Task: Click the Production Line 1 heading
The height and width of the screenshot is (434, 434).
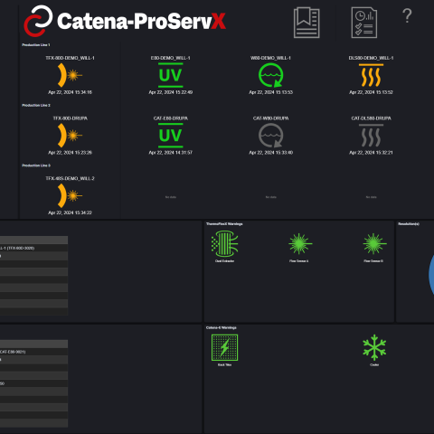Action: [x=36, y=45]
